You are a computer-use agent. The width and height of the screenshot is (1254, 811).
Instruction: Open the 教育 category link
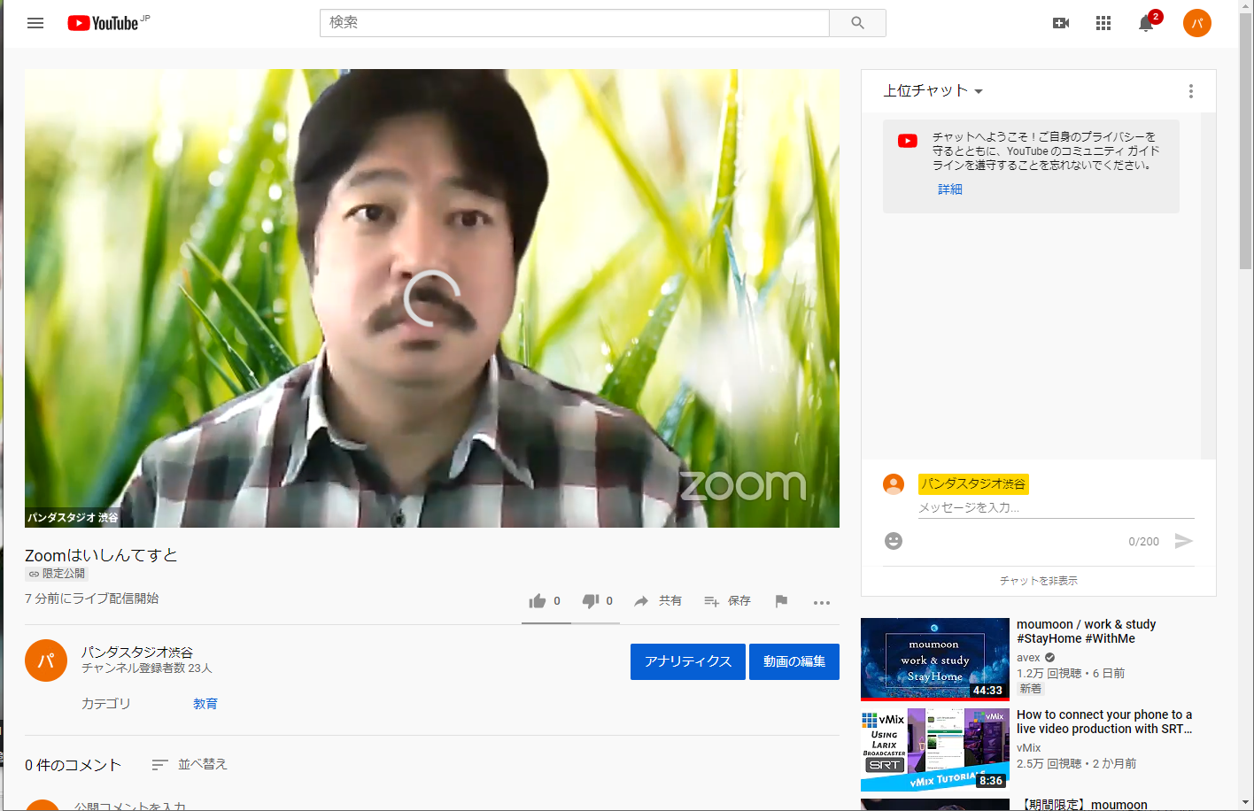coord(205,704)
